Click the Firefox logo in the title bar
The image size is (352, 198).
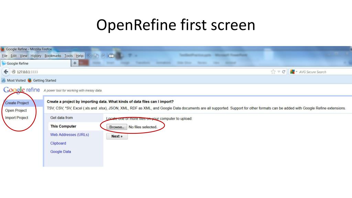[3, 49]
